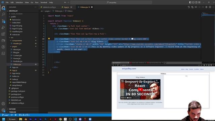The image size is (215, 121).
Task: Click the errors and warnings indicator in status bar
Action: coord(24,115)
